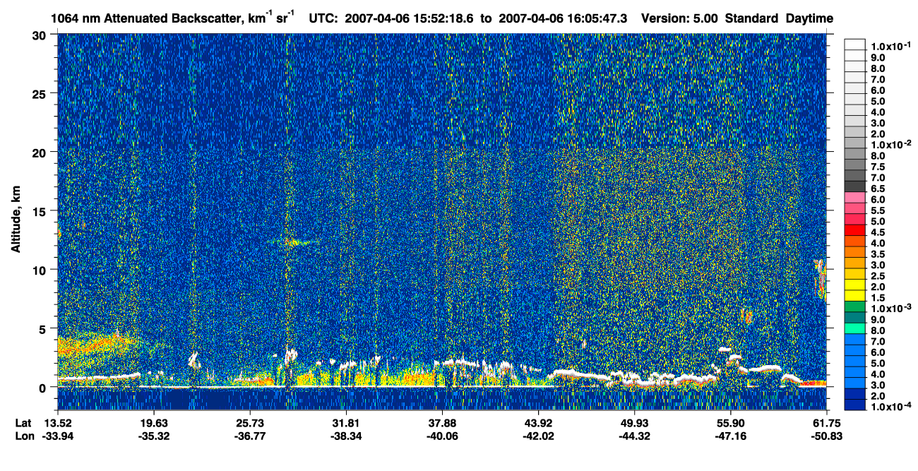Image resolution: width=918 pixels, height=471 pixels.
Task: Pick the darkest gray swatch beside '6.5'
Action: tap(855, 186)
